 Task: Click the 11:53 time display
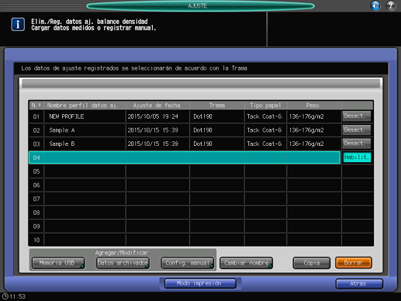coord(18,296)
